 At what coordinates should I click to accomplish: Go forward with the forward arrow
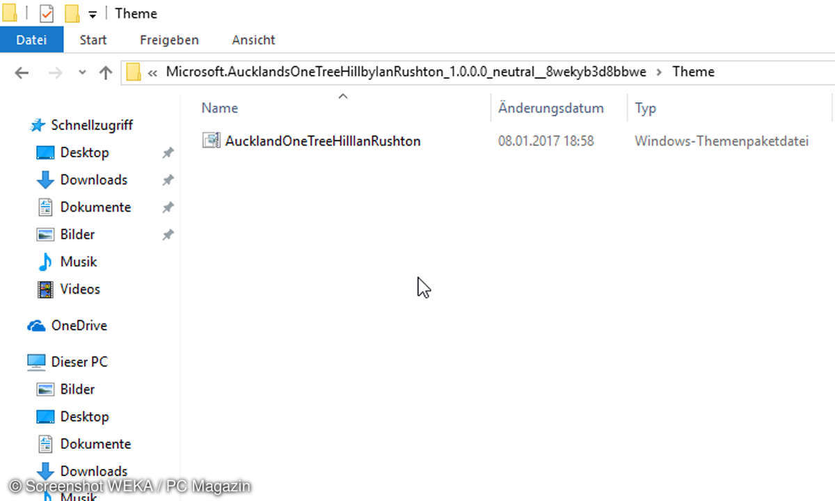point(56,72)
